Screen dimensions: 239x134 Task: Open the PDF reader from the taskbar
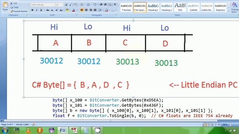click(x=74, y=130)
